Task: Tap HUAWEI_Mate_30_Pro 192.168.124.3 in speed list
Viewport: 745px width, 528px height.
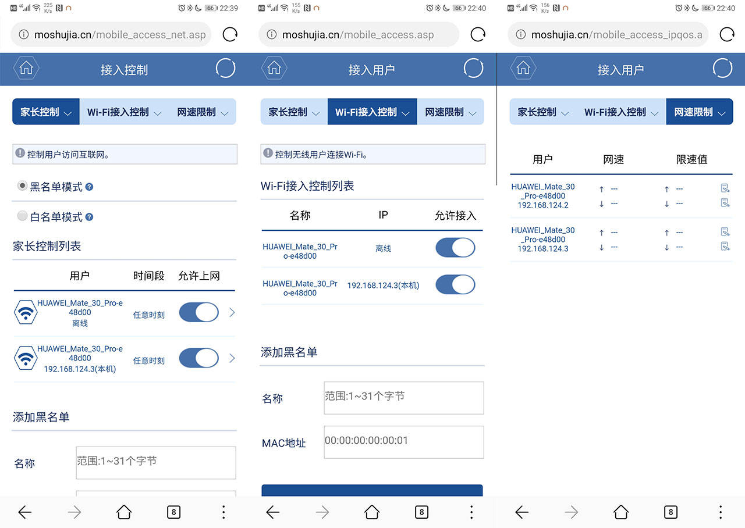Action: (543, 240)
